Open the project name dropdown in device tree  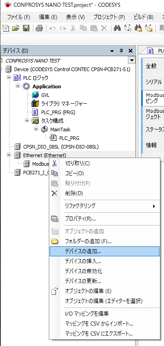[x=131, y=60]
